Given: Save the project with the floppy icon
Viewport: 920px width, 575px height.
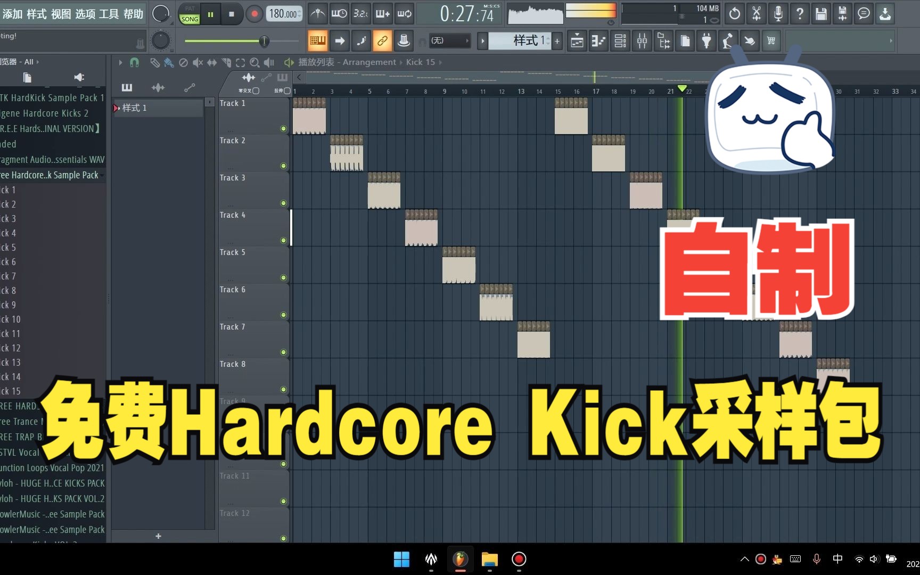Looking at the screenshot, I should point(821,14).
